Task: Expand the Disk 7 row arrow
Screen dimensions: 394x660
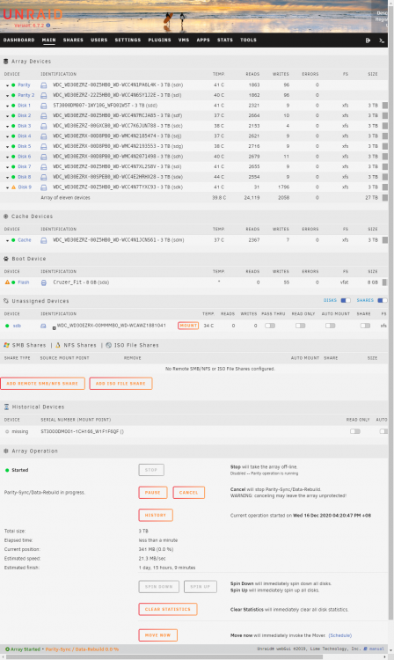Action: pos(7,167)
